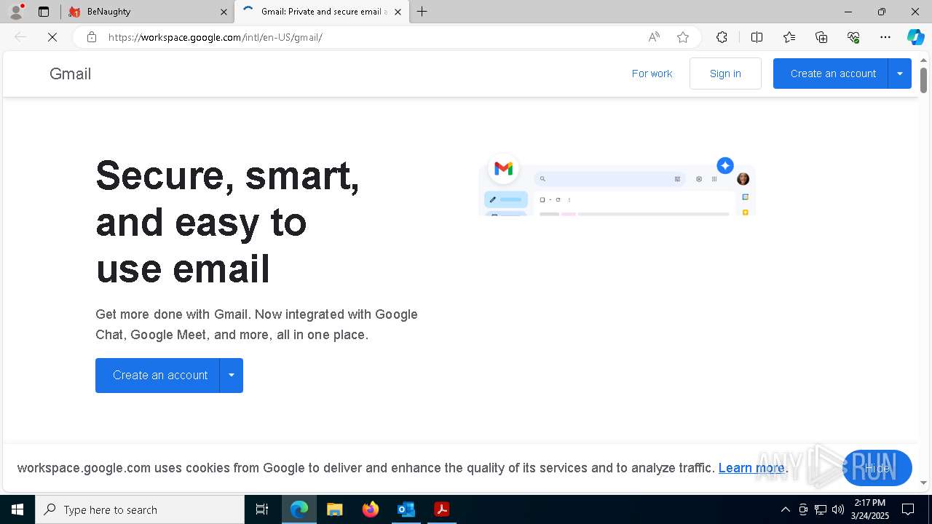Viewport: 932px width, 524px height.
Task: Click header Create an account button
Action: [x=831, y=74]
